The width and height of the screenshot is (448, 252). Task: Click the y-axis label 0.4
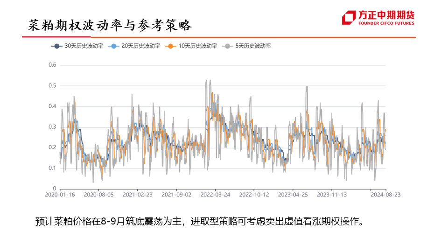click(x=52, y=106)
